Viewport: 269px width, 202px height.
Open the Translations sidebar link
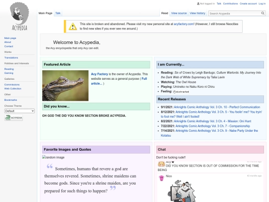coord(11,58)
